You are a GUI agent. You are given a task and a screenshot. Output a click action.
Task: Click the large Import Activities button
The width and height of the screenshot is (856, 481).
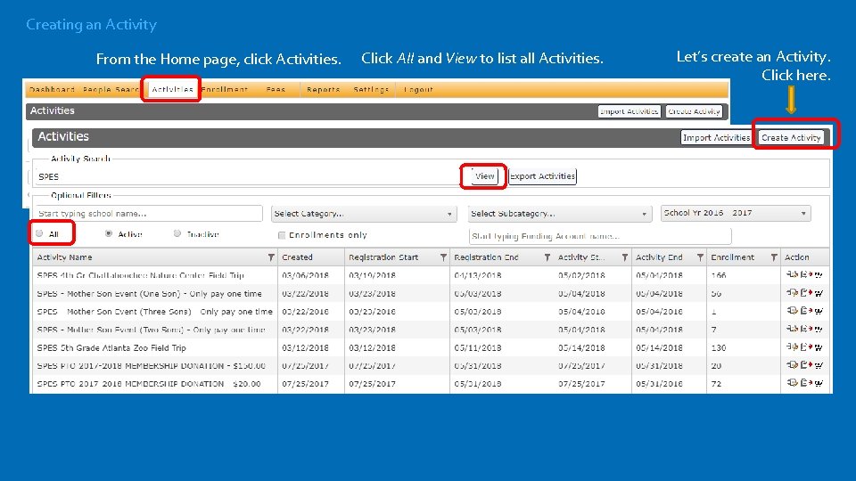coord(716,138)
